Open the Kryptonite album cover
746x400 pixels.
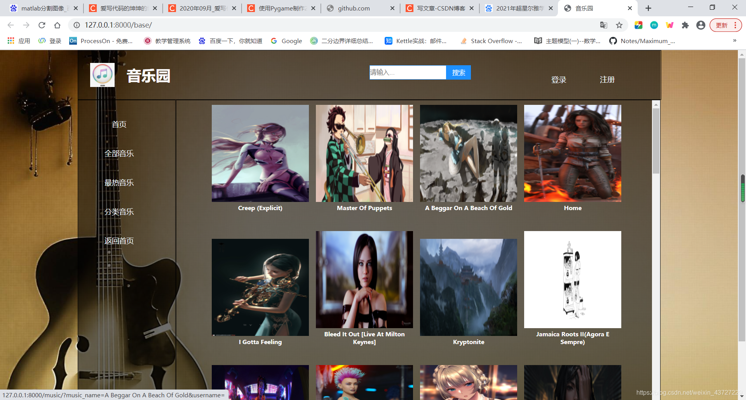pyautogui.click(x=469, y=287)
